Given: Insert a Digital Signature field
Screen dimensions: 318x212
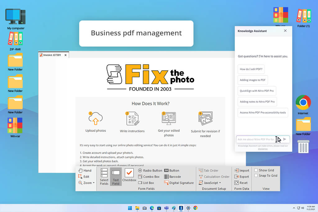Looking at the screenshot, I should pyautogui.click(x=179, y=183).
